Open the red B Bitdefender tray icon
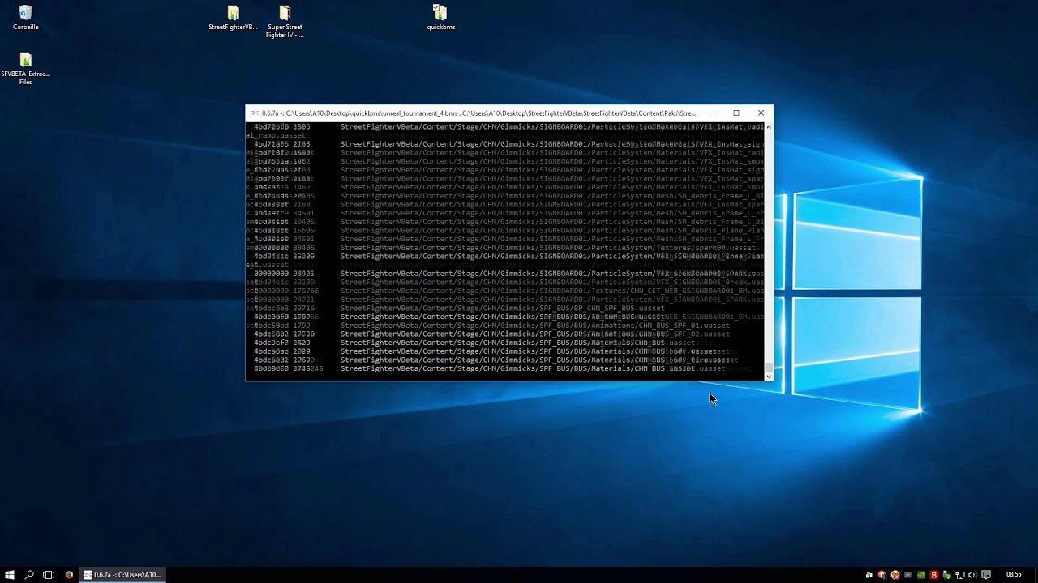This screenshot has height=583, width=1038. click(x=934, y=575)
